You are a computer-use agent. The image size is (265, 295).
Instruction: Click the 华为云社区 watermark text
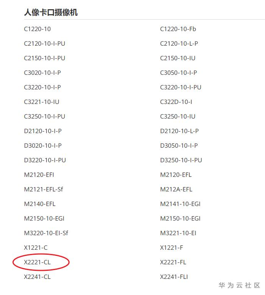coord(239,285)
